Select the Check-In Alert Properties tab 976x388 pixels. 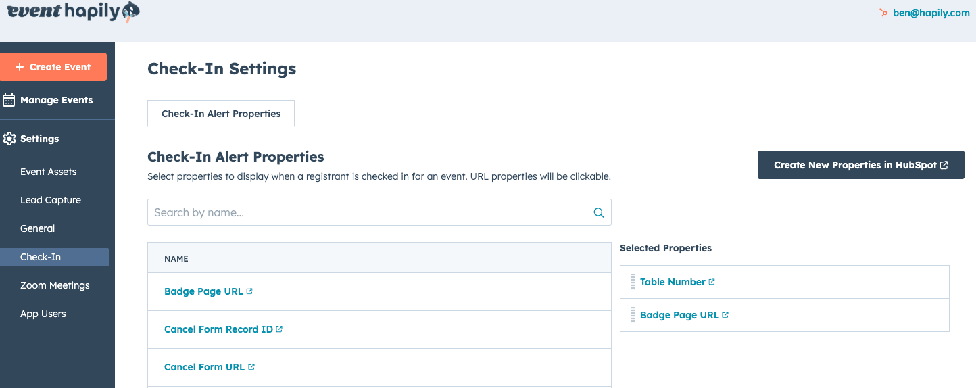(221, 114)
